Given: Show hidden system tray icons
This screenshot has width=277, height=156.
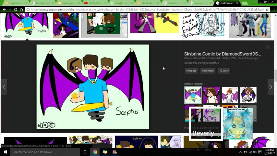Looking at the screenshot, I should (240, 152).
